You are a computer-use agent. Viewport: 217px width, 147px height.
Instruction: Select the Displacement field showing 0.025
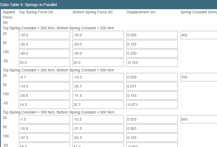pos(152,119)
